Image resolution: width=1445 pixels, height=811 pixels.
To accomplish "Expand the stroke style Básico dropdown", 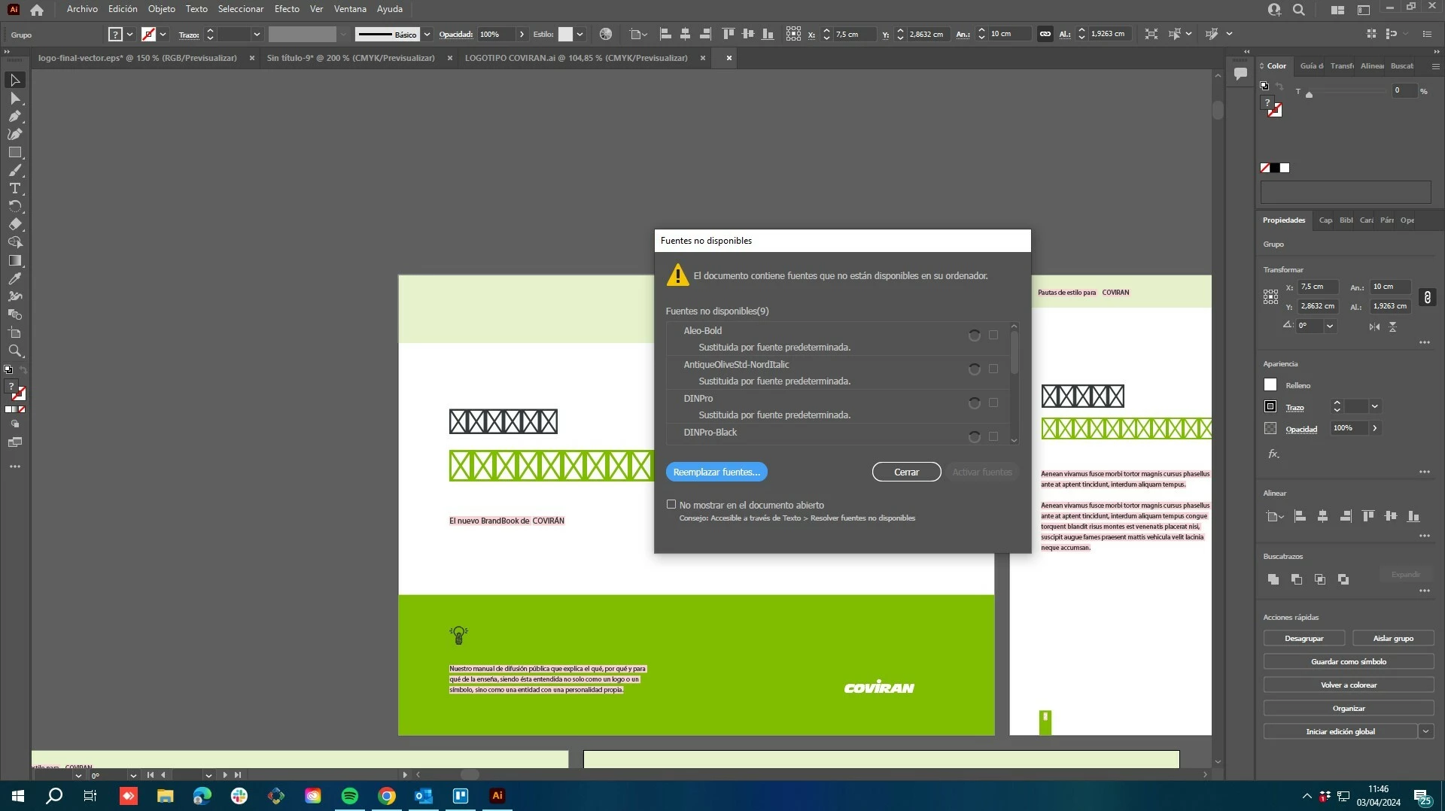I will [x=427, y=34].
